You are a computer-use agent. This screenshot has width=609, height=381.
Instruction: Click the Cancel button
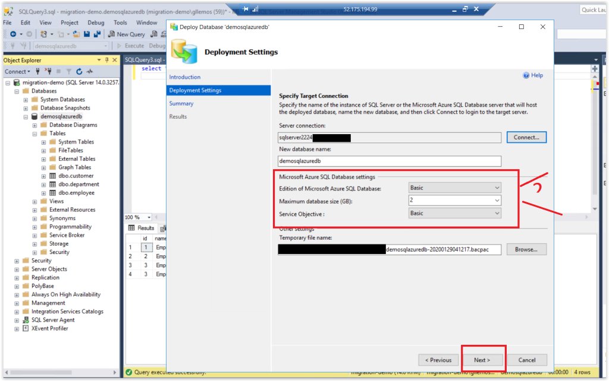click(527, 360)
